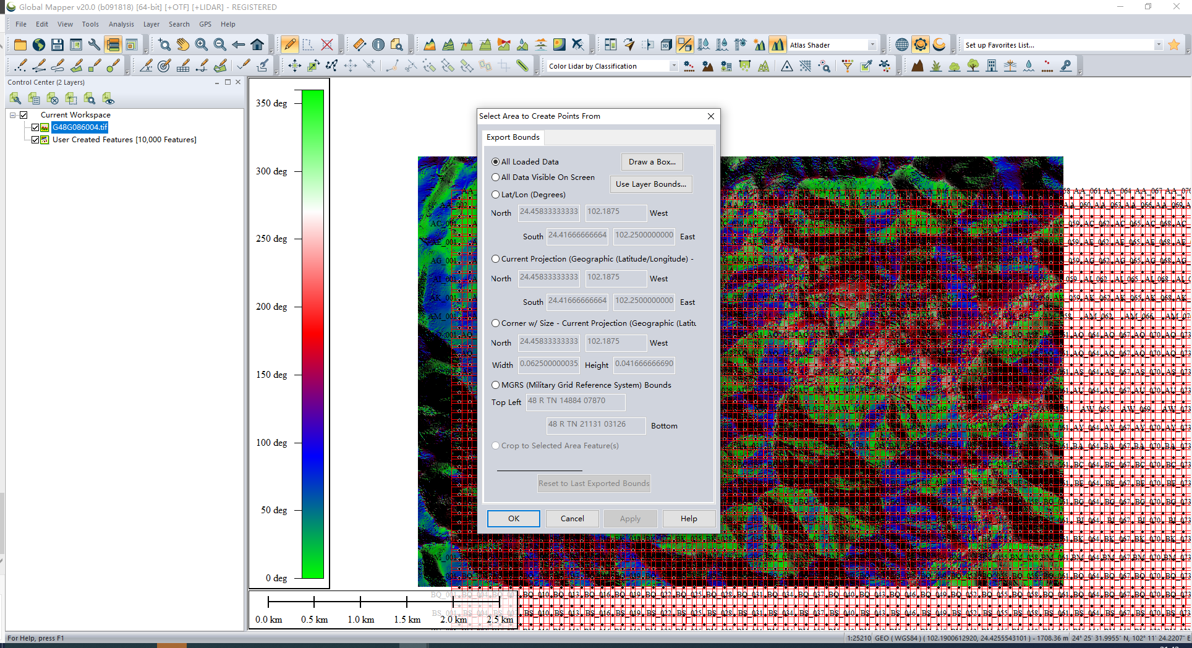Select the Digitizer pencil tool

(x=289, y=45)
